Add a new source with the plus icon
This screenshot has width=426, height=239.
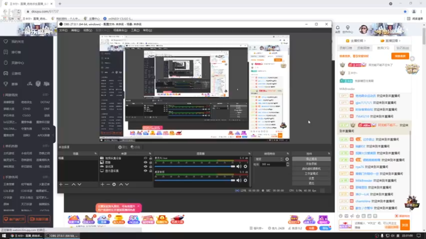coord(102,184)
